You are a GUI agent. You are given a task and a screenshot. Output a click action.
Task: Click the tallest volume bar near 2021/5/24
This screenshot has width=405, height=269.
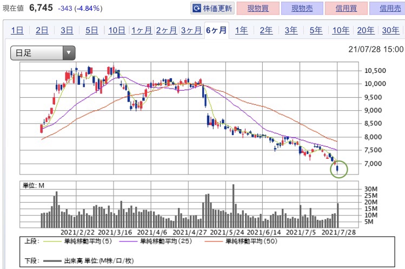pyautogui.click(x=233, y=206)
